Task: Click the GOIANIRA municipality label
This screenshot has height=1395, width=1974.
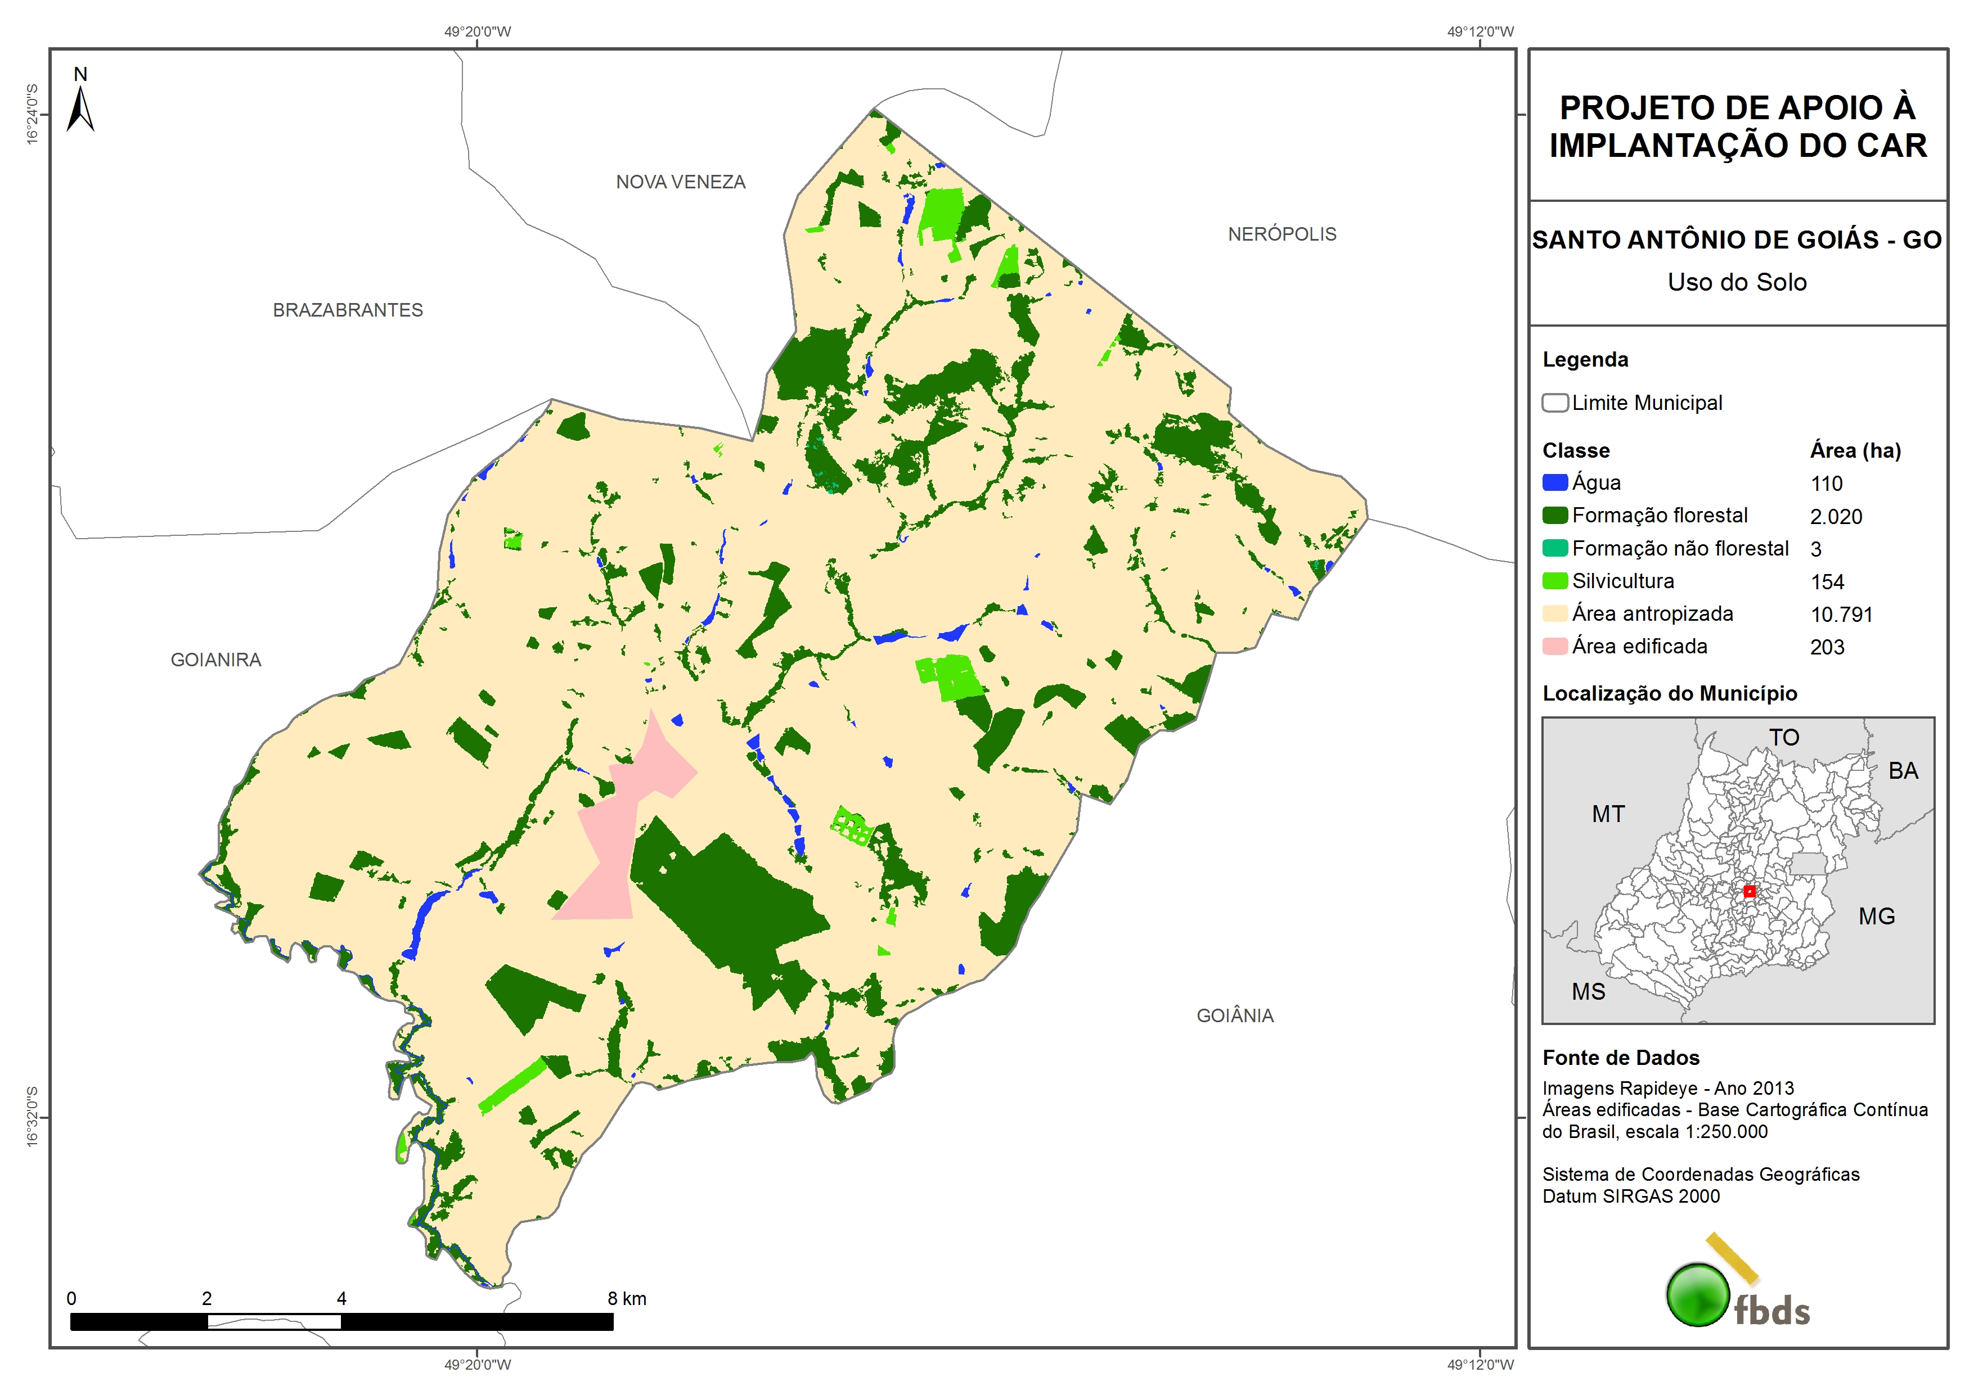Action: pos(216,660)
